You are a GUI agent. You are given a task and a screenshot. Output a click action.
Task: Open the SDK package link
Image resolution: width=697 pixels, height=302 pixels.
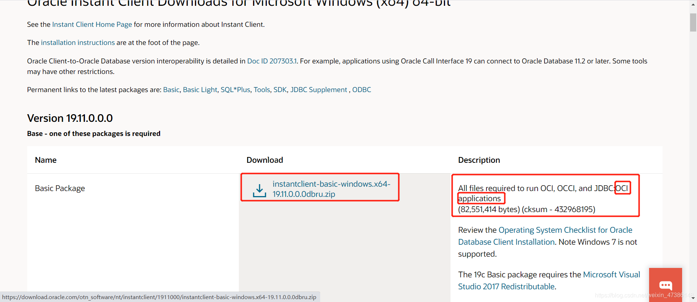pyautogui.click(x=280, y=90)
